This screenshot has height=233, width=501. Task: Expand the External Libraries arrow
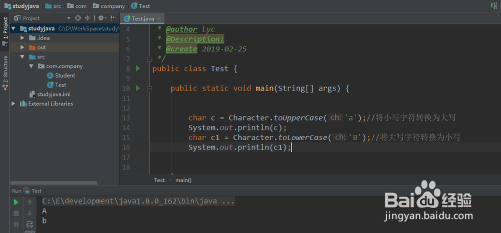click(14, 103)
